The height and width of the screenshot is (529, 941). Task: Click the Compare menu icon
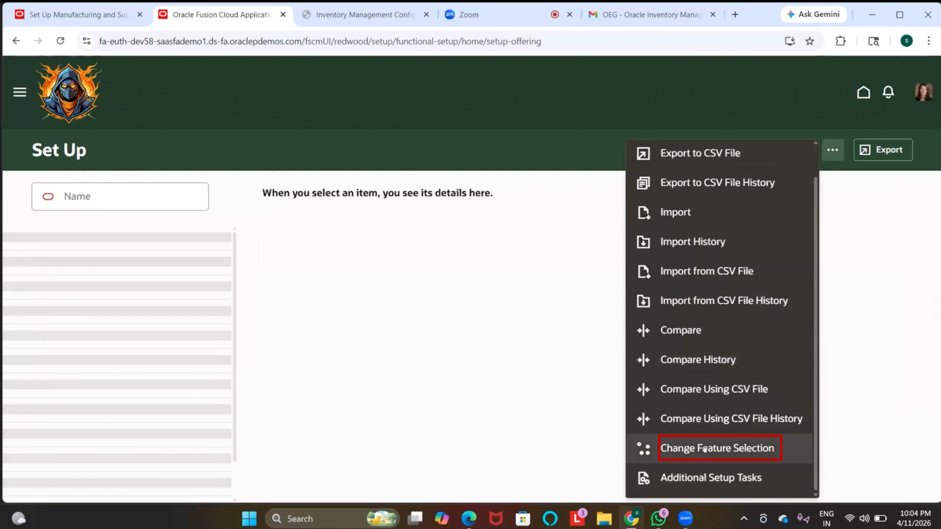(643, 331)
